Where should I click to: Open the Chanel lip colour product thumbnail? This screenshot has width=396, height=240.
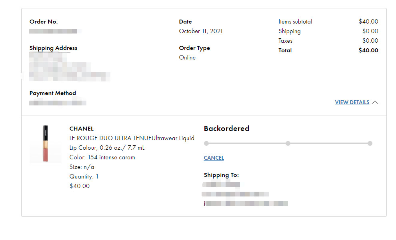46,144
